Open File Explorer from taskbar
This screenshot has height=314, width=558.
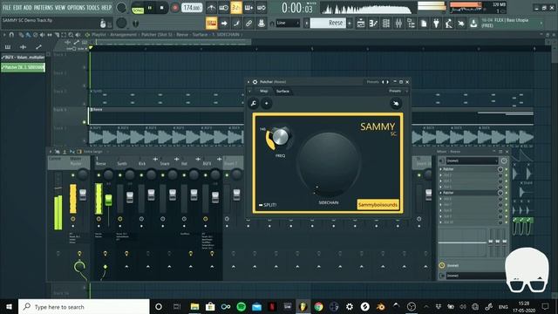[x=194, y=306]
